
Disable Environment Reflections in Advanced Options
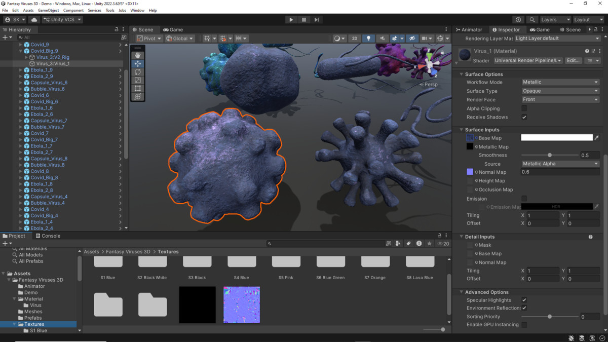point(524,308)
